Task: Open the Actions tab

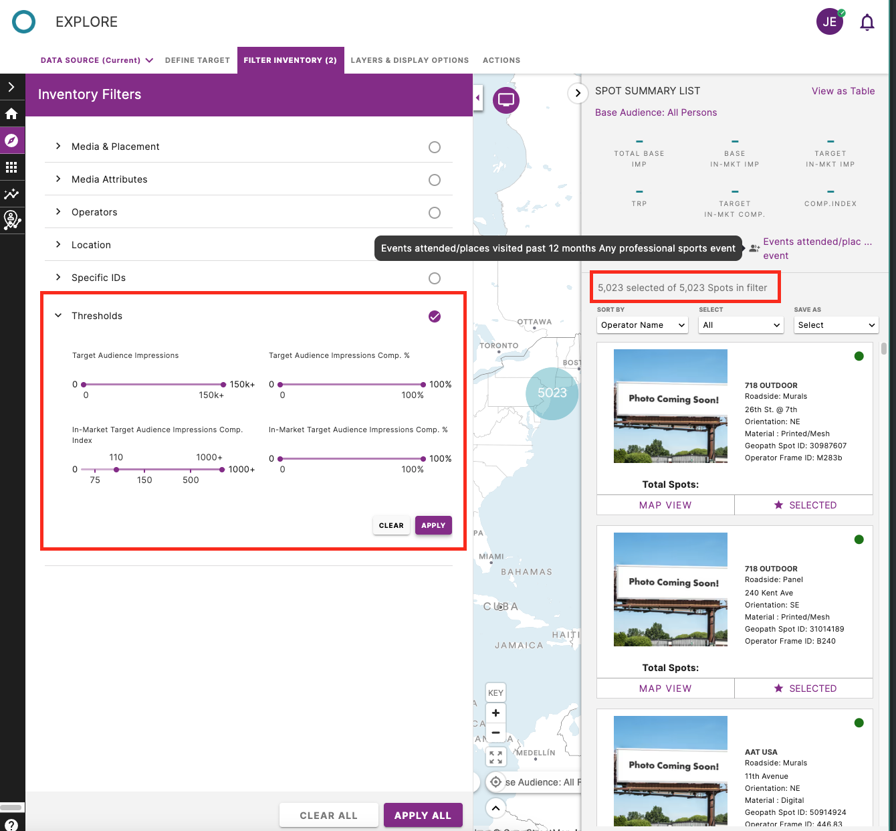Action: point(501,60)
